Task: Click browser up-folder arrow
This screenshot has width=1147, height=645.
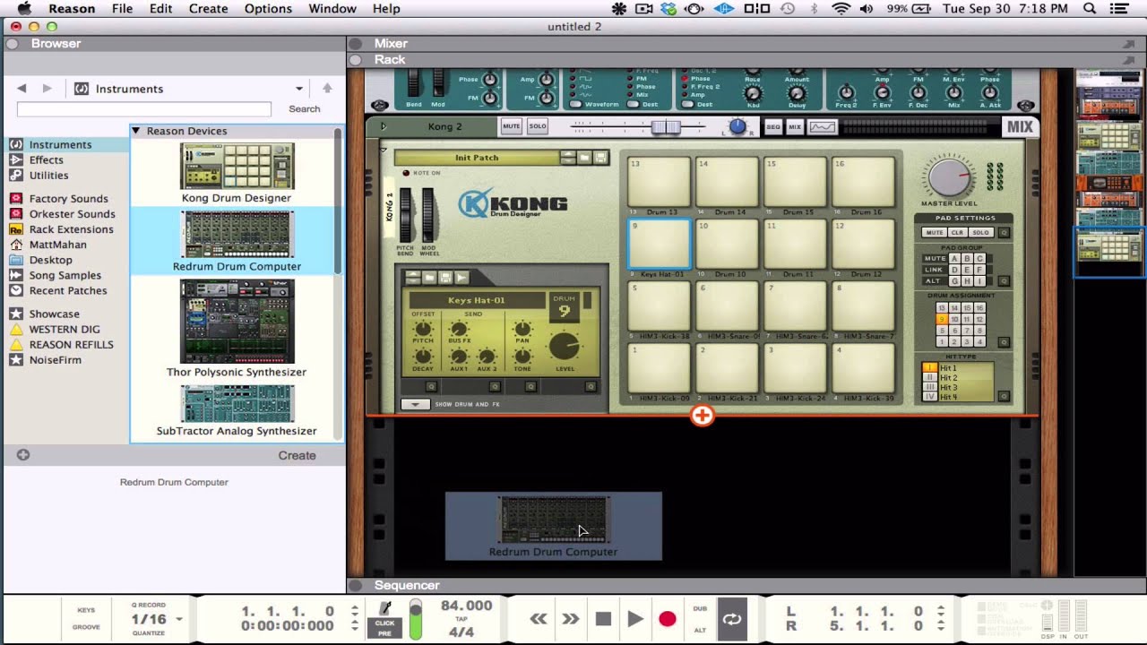Action: tap(327, 88)
